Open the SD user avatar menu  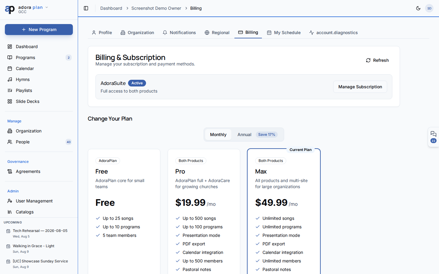pyautogui.click(x=429, y=8)
